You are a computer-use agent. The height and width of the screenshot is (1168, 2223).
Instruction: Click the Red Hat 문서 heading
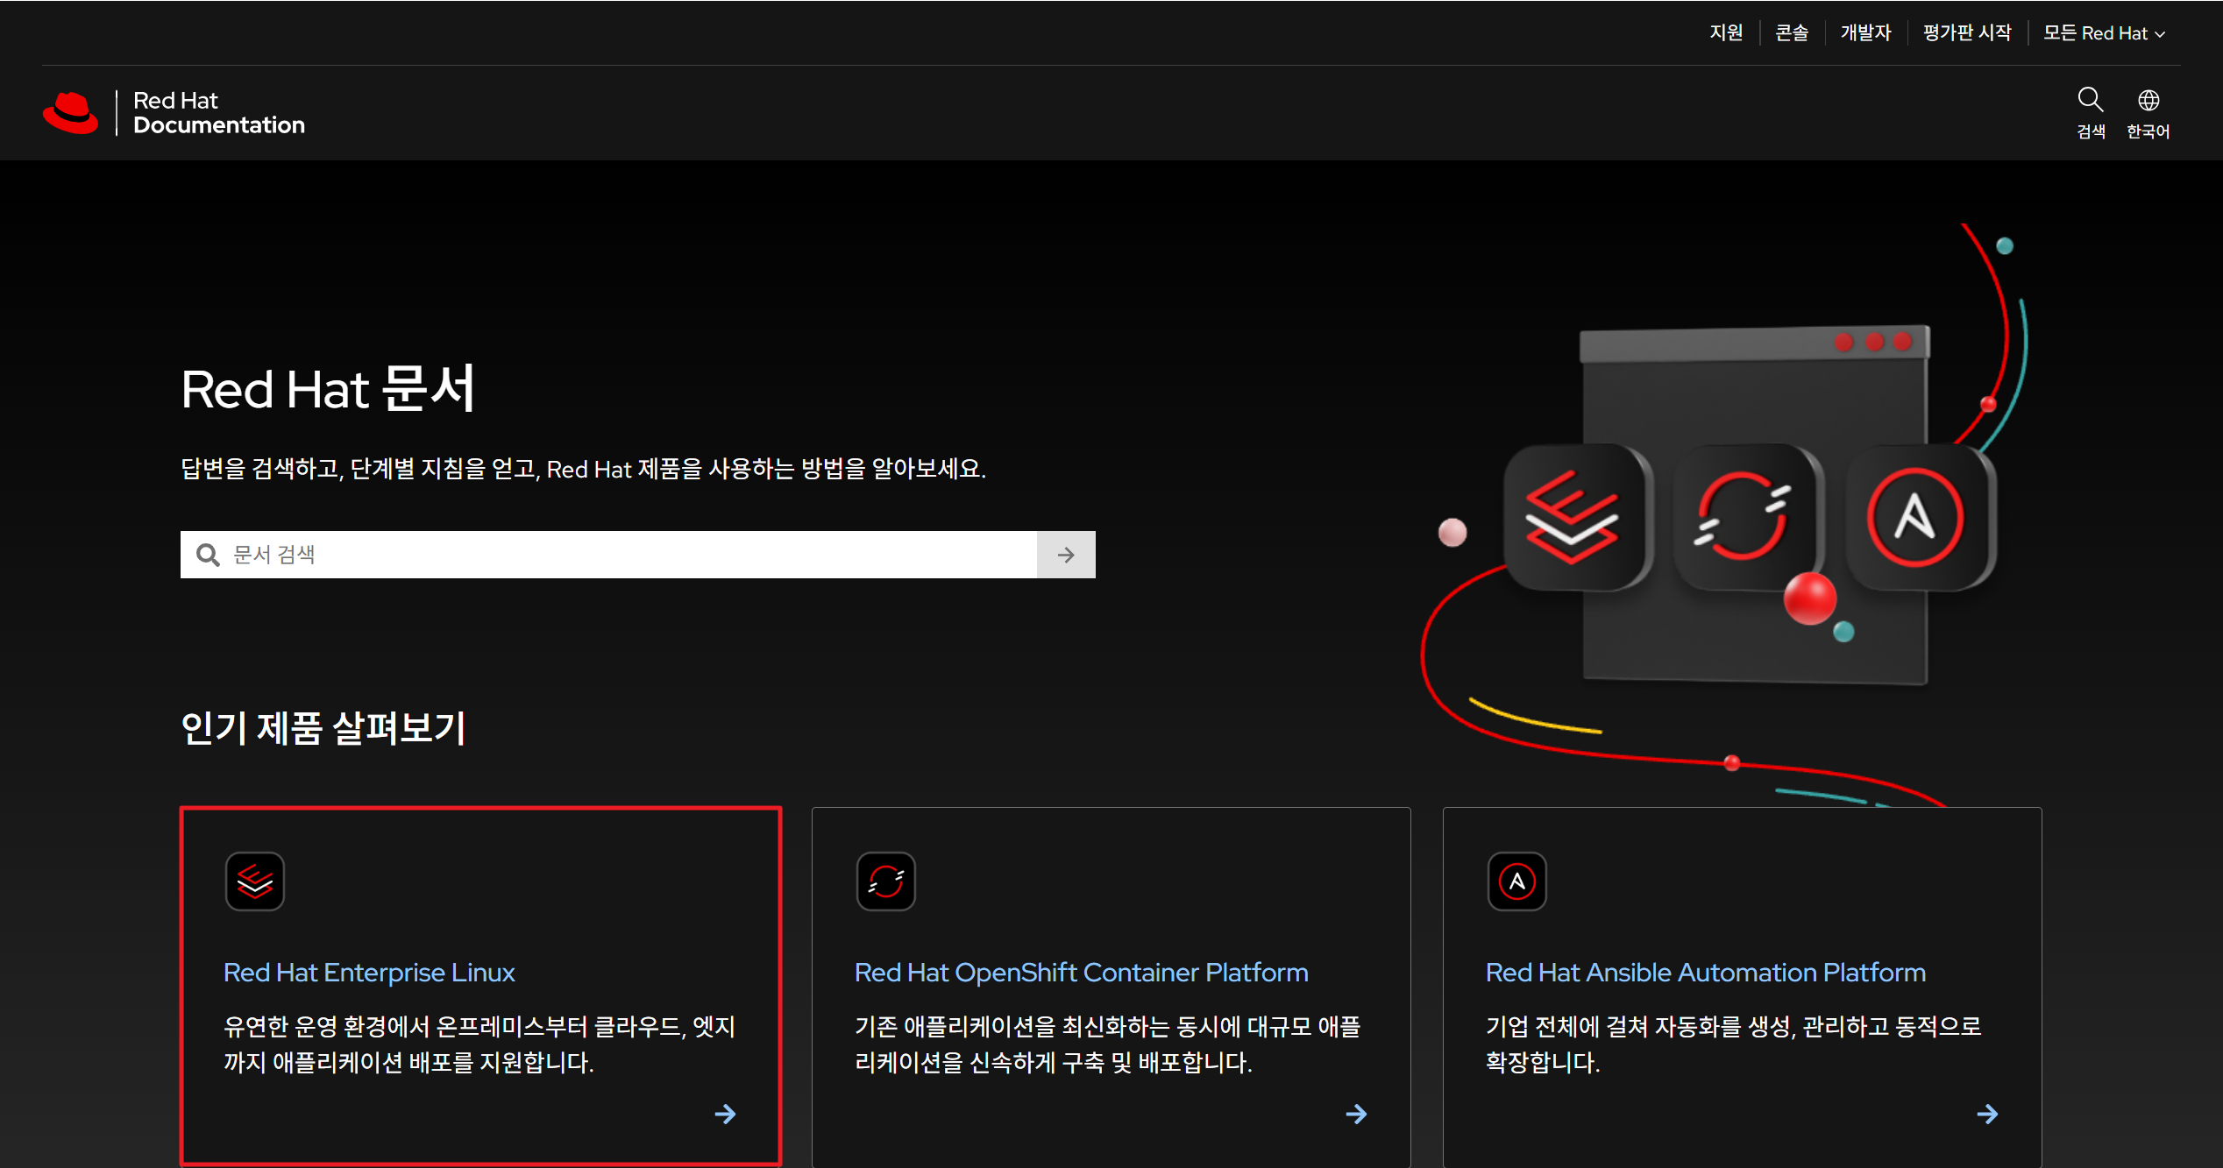tap(328, 389)
